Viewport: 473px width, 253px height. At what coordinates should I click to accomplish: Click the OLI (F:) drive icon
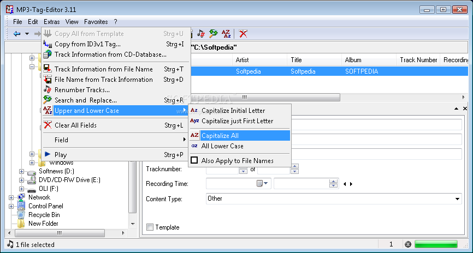(32, 190)
